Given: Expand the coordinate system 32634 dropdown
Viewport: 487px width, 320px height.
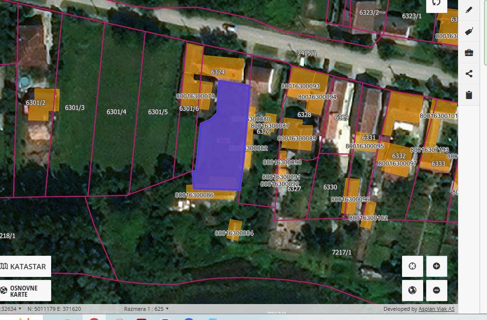Looking at the screenshot, I should point(10,309).
